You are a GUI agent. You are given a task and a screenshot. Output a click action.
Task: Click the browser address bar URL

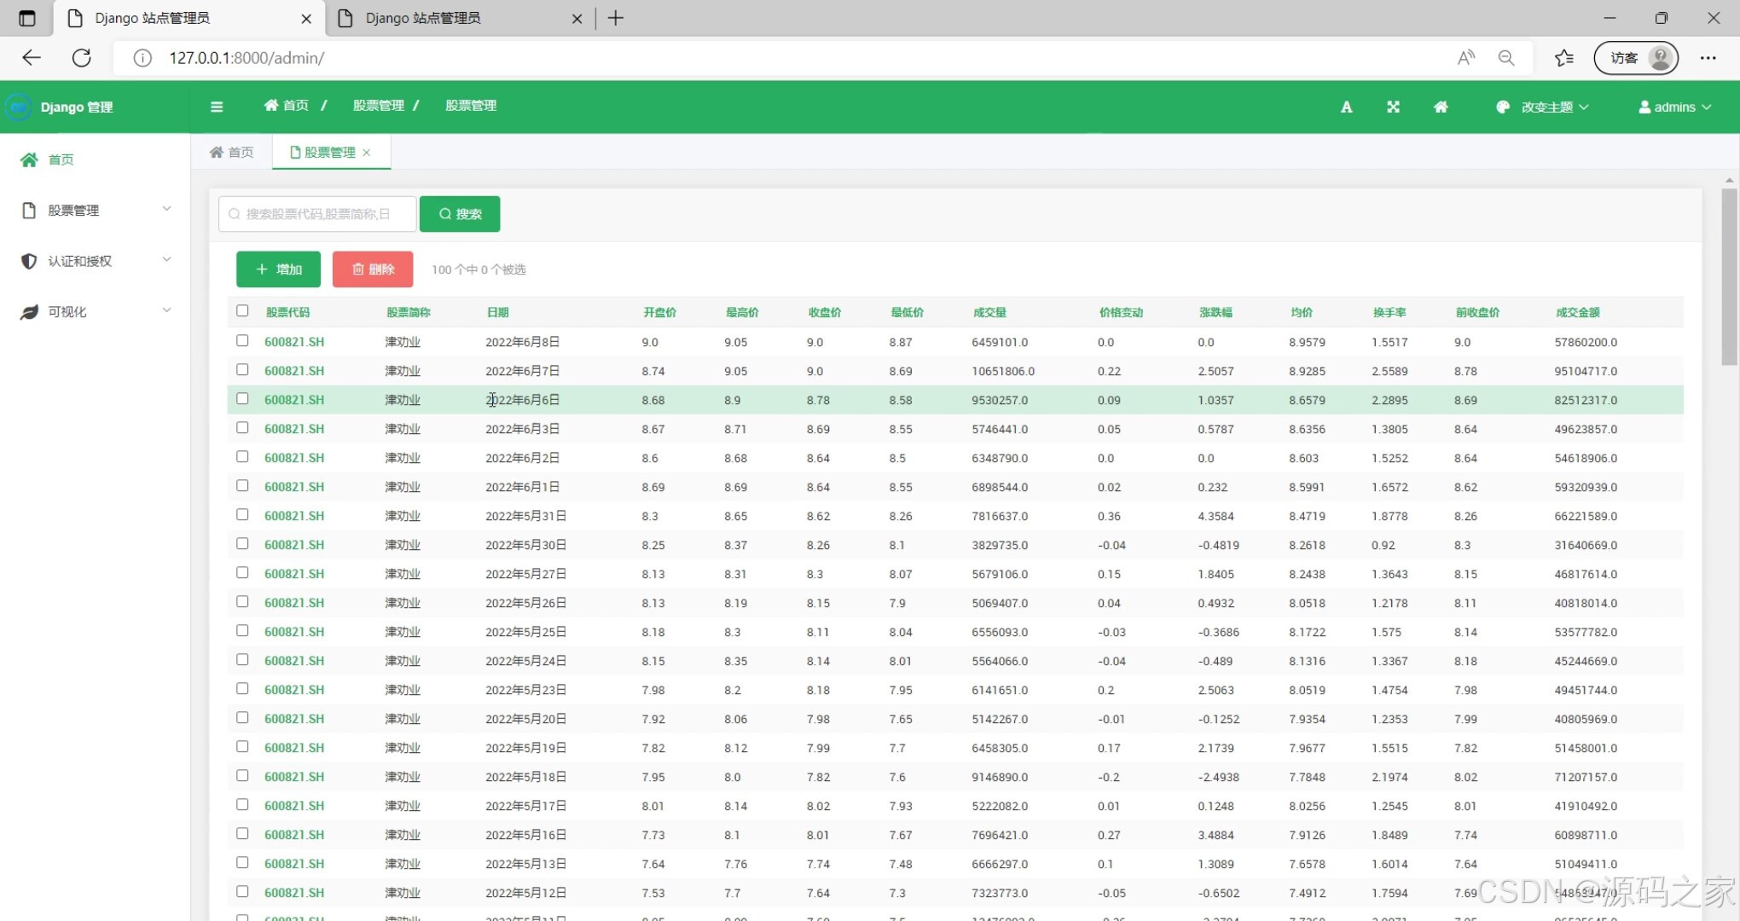(246, 58)
